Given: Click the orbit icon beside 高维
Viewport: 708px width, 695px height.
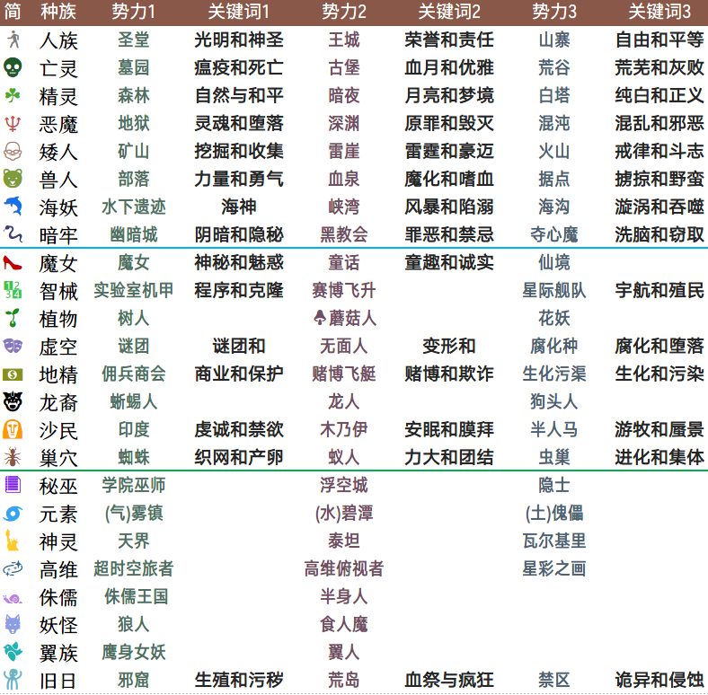Looking at the screenshot, I should click(x=13, y=568).
